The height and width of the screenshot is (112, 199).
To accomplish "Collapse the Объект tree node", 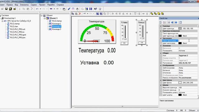I will coord(42,16).
